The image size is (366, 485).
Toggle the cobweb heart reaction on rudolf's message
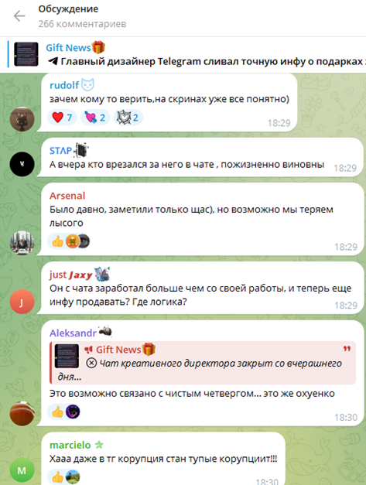[x=128, y=118]
